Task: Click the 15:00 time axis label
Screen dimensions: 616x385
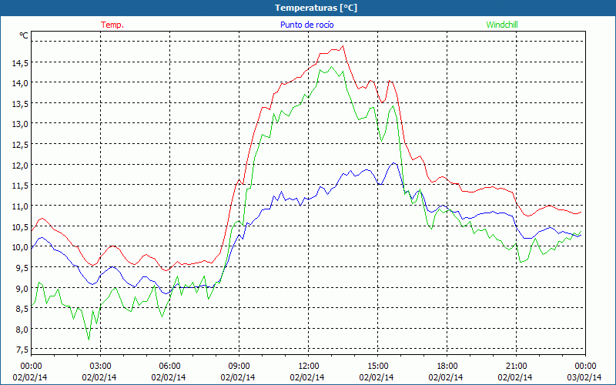Action: click(377, 366)
